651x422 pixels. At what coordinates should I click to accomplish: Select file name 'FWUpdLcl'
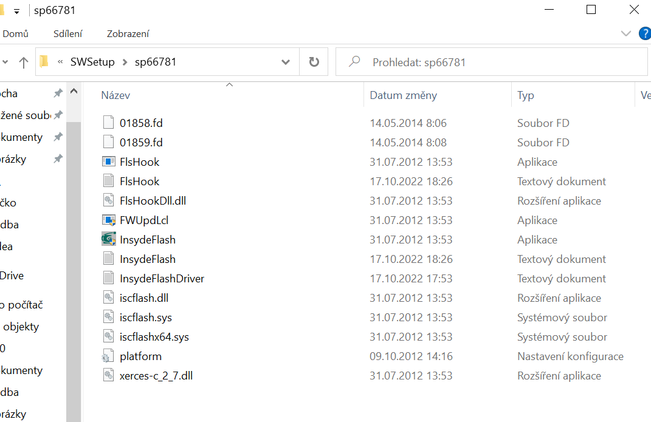pos(144,220)
